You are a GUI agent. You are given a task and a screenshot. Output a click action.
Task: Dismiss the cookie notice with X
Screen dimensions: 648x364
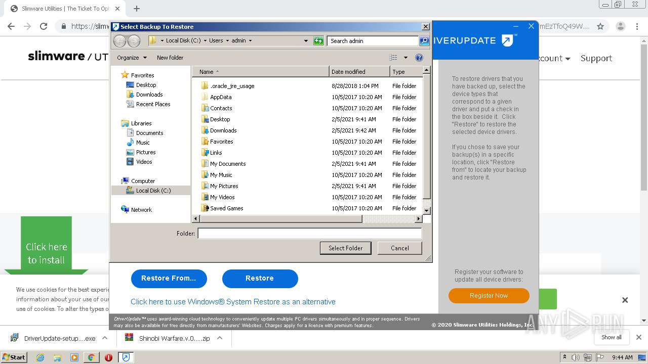pos(625,300)
